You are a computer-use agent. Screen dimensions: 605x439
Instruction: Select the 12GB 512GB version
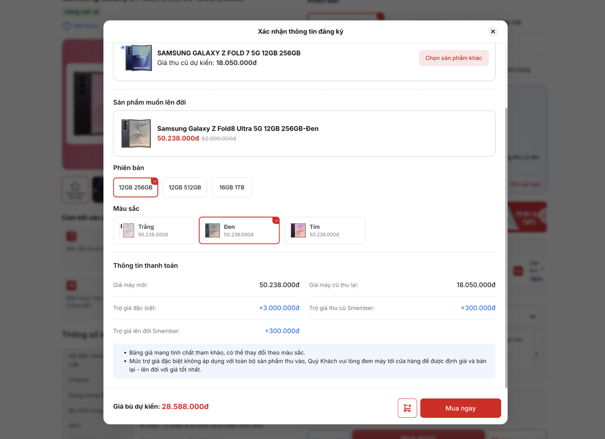click(x=185, y=187)
